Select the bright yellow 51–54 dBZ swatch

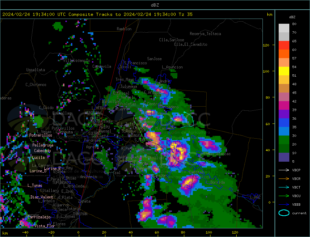point(284,71)
